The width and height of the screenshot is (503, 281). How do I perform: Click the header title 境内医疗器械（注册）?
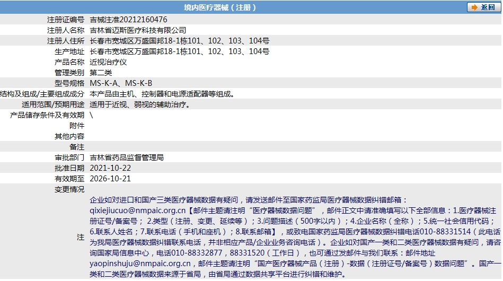(220, 7)
